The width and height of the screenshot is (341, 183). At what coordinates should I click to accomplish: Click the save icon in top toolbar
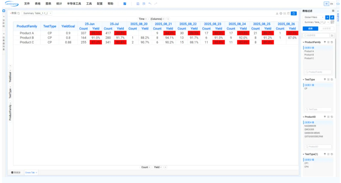click(138, 4)
